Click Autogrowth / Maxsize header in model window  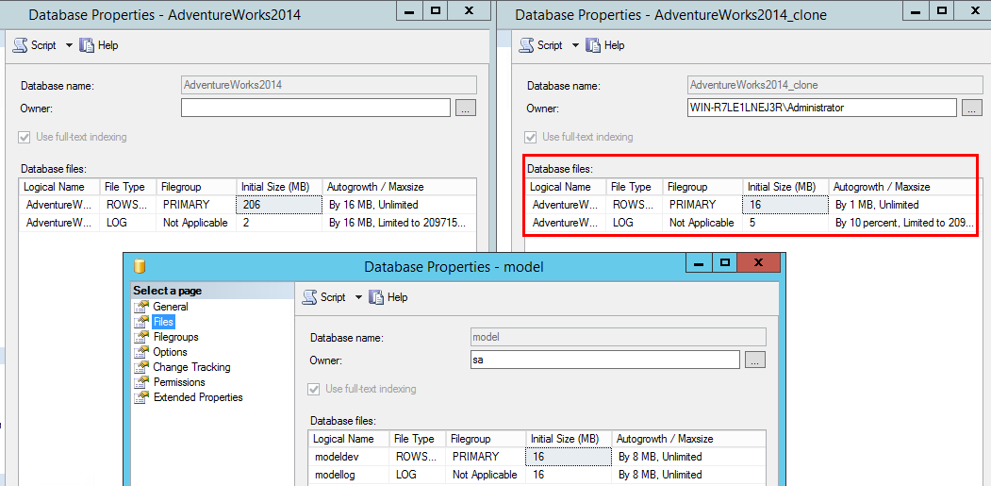pyautogui.click(x=689, y=439)
